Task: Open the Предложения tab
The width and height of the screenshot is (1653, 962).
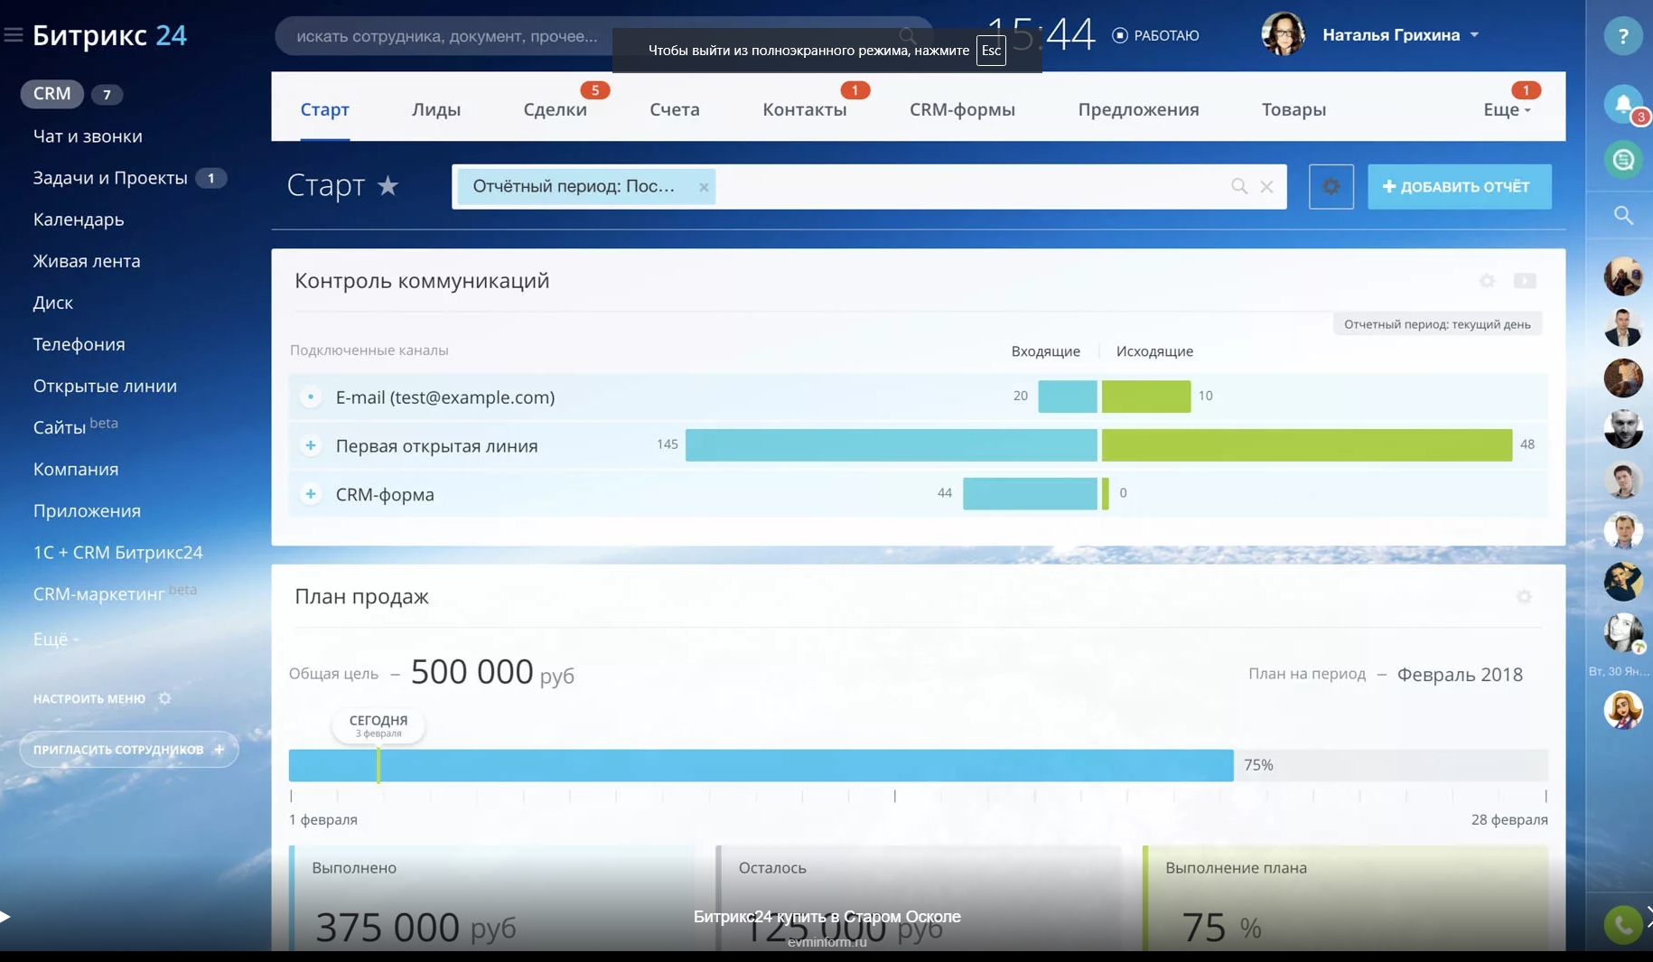Action: tap(1138, 109)
